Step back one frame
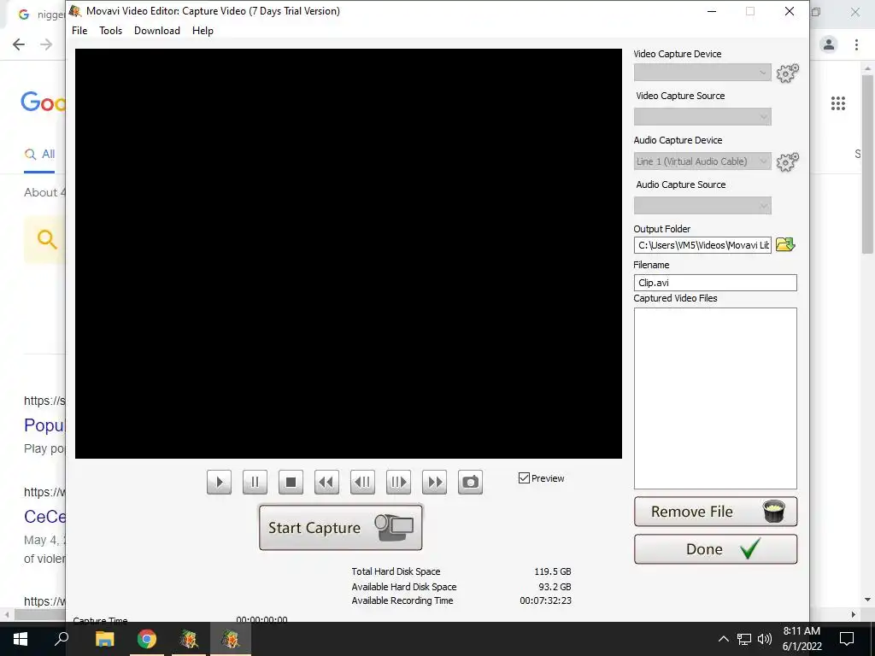 (x=362, y=482)
